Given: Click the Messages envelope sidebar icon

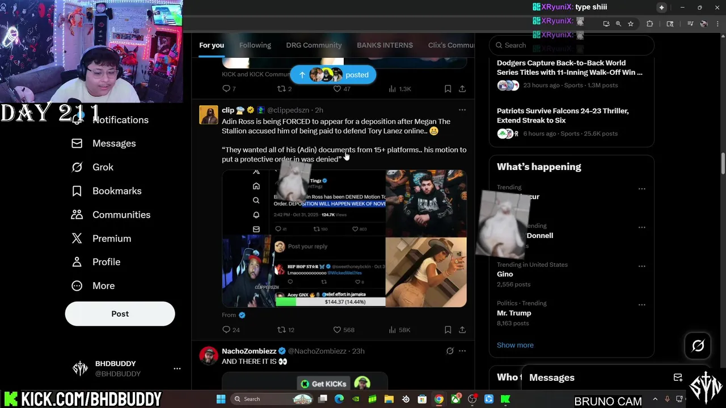Looking at the screenshot, I should coord(77,143).
